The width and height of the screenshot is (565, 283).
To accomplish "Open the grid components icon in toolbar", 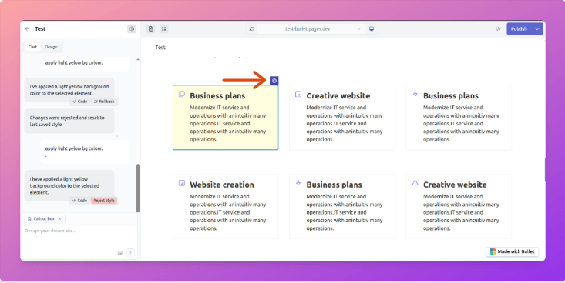I will click(x=164, y=28).
